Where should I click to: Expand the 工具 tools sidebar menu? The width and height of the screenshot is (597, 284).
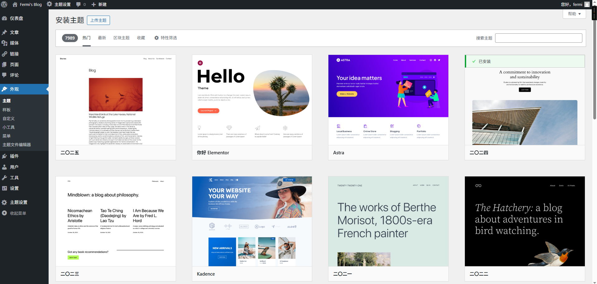14,178
